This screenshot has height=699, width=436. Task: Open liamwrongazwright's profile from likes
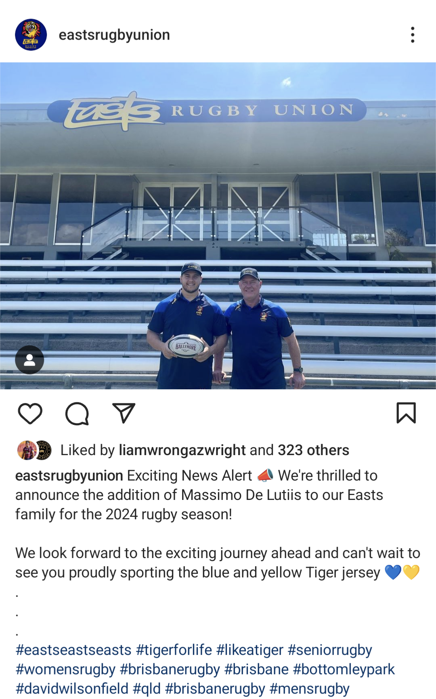coord(182,450)
